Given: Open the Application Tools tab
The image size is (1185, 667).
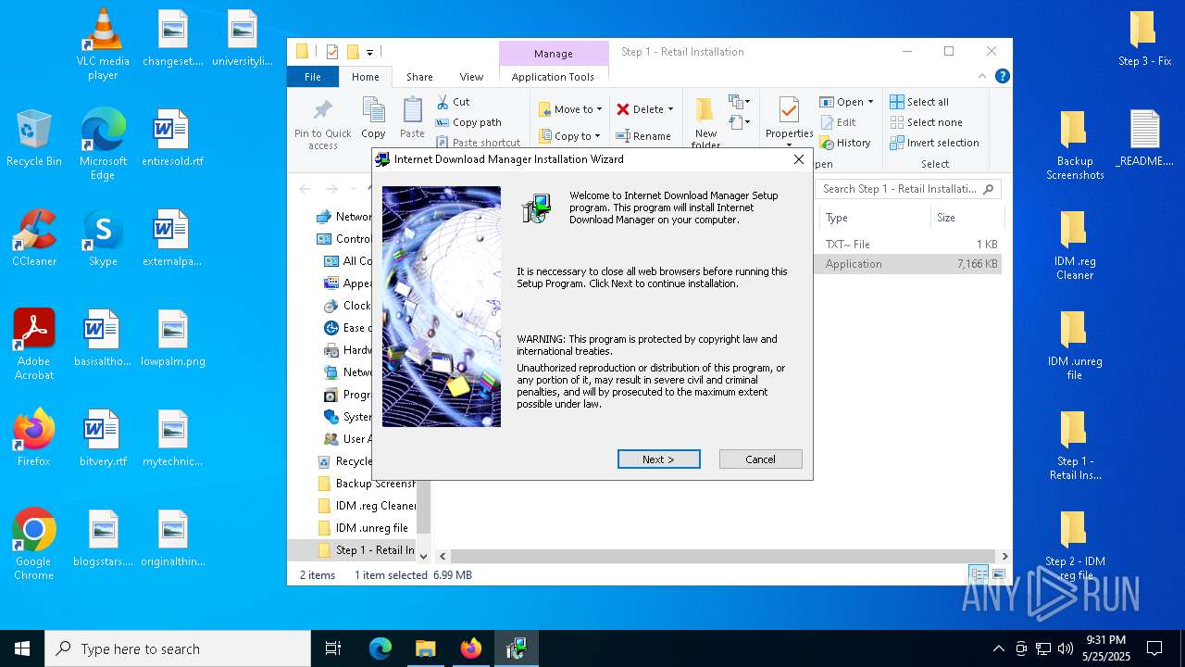Looking at the screenshot, I should [553, 77].
